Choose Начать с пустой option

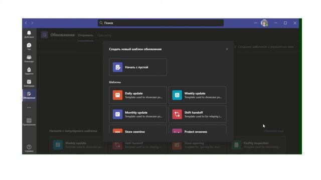(138, 67)
